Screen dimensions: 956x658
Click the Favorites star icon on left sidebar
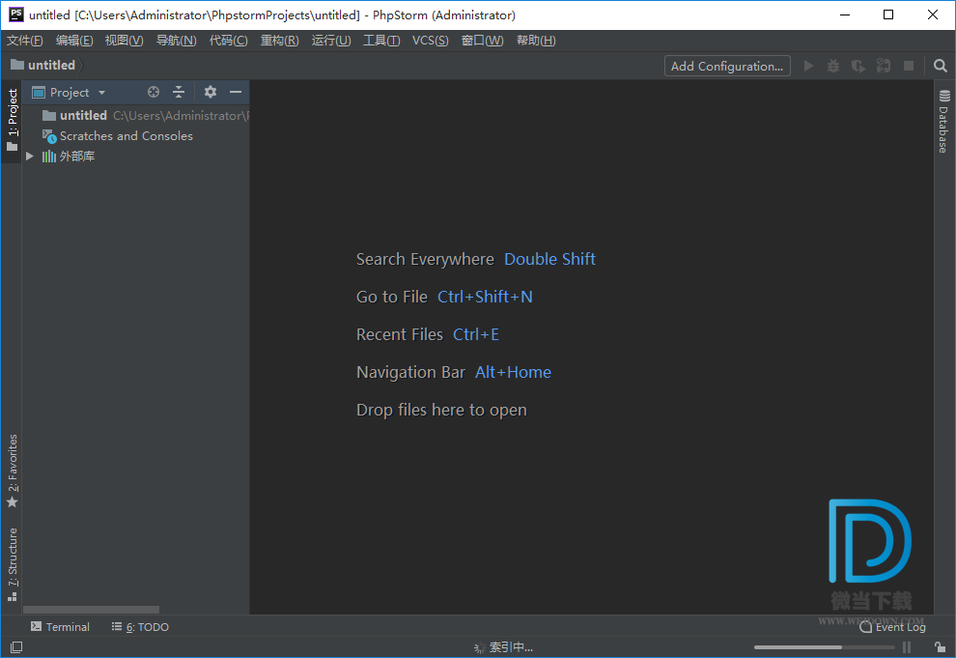tap(13, 502)
